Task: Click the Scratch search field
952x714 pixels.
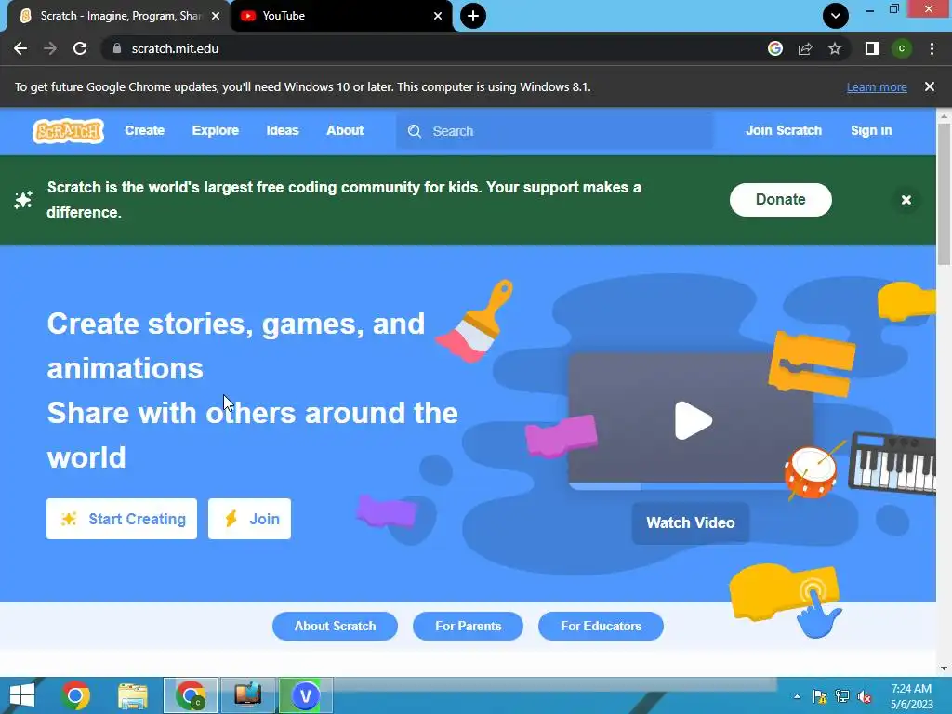Action: pyautogui.click(x=555, y=131)
